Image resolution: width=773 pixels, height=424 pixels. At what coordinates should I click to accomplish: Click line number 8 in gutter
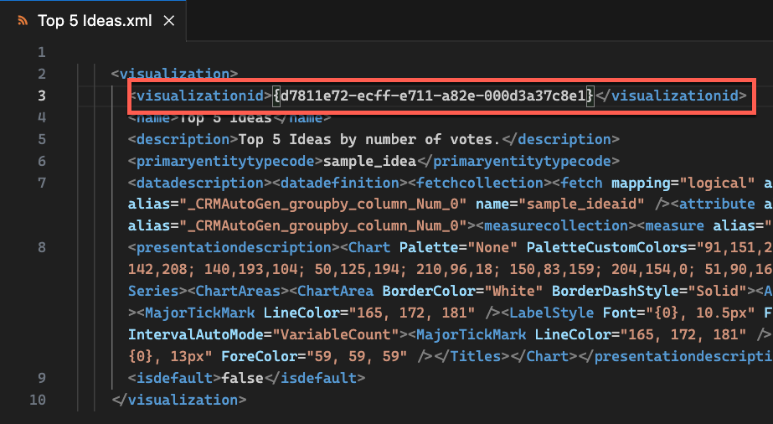(41, 247)
